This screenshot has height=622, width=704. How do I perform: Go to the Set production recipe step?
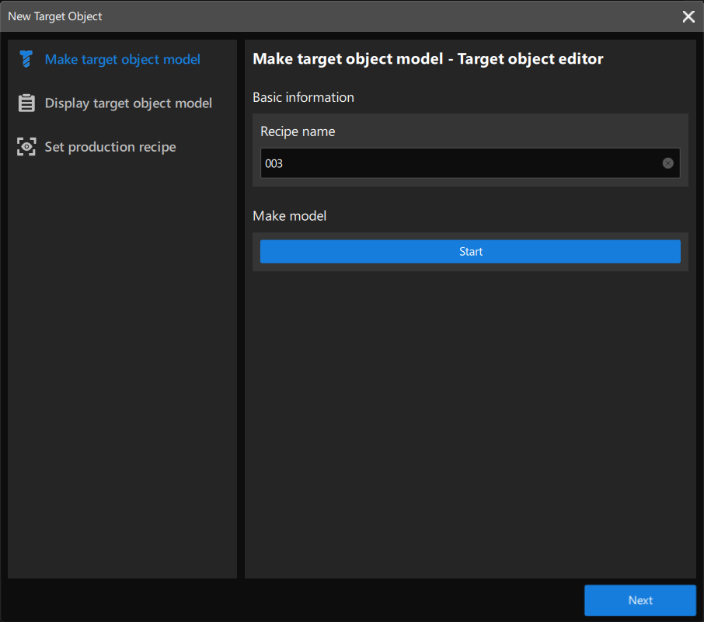tap(110, 147)
